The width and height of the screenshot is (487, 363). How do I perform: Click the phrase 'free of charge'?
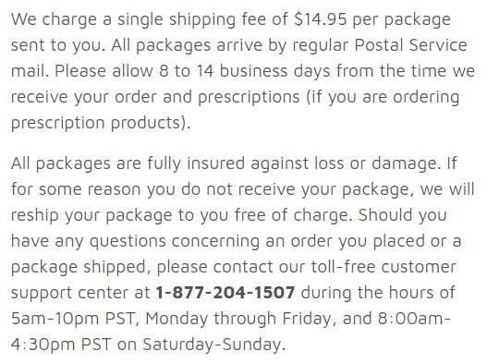293,215
